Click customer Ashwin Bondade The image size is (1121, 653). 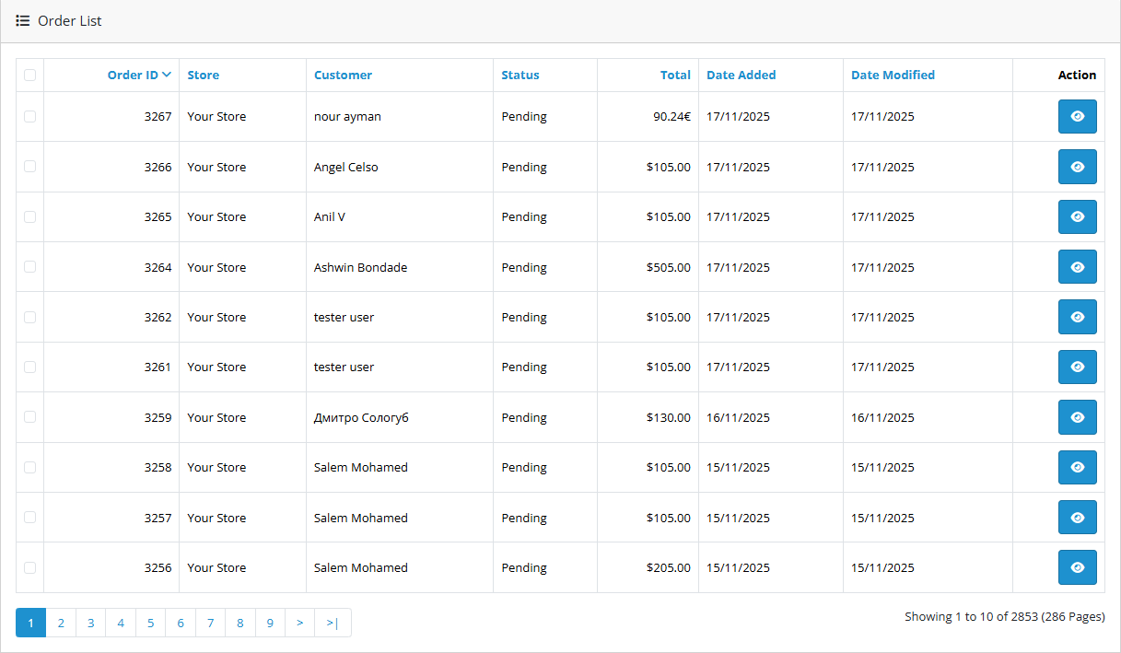tap(360, 267)
